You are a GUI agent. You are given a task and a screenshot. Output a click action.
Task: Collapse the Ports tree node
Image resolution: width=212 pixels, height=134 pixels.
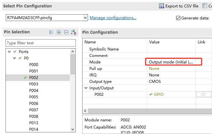(x=9, y=52)
